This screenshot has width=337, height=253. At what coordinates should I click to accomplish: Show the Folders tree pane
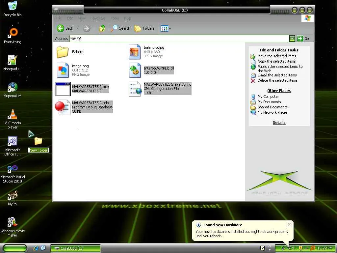(144, 28)
